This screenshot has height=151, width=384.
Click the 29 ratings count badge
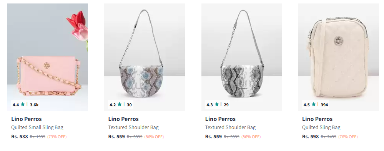[x=226, y=105]
